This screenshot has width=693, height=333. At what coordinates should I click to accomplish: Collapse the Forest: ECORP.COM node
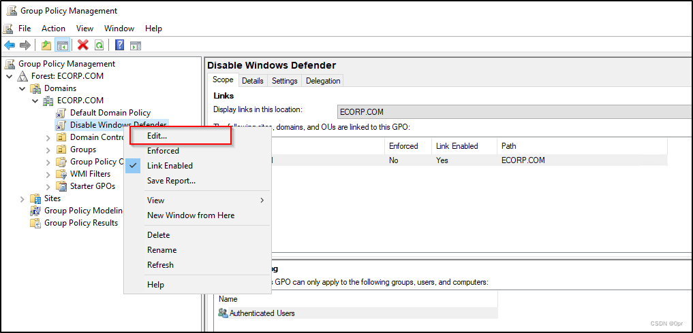(10, 76)
